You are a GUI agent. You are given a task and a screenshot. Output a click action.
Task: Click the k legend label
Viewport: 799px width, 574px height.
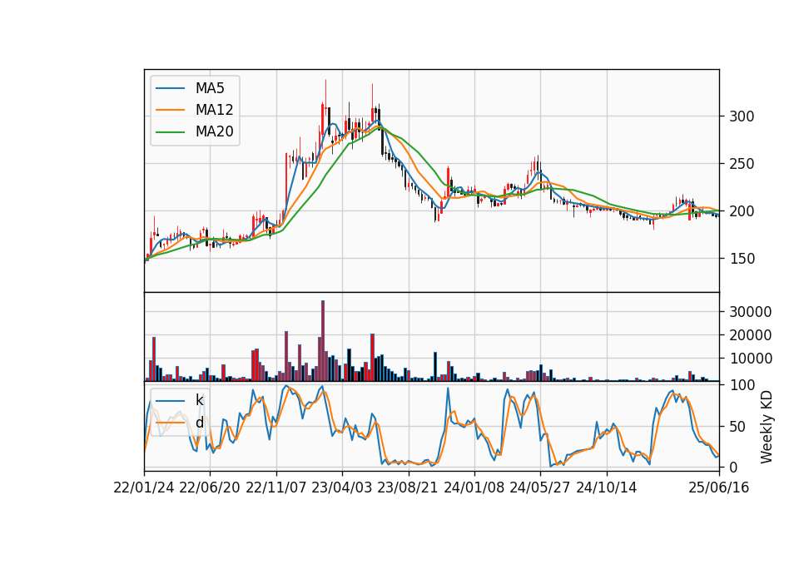(200, 400)
